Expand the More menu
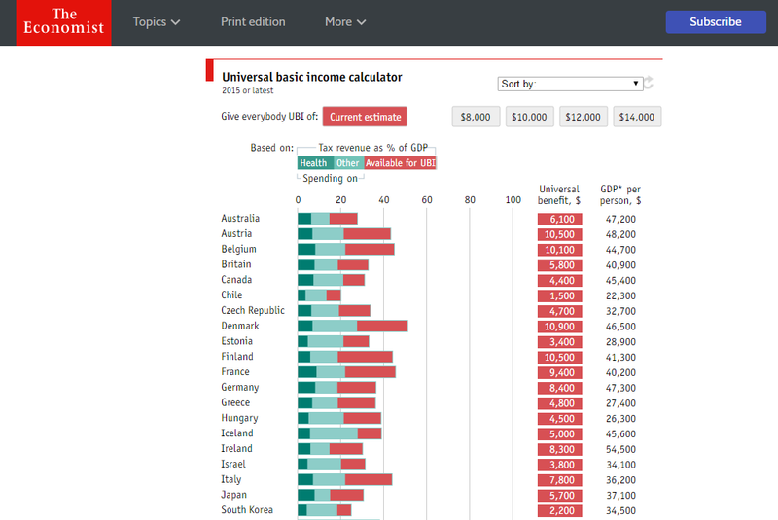 (x=345, y=22)
